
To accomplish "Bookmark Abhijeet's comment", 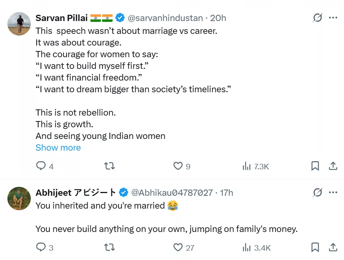I will point(315,247).
